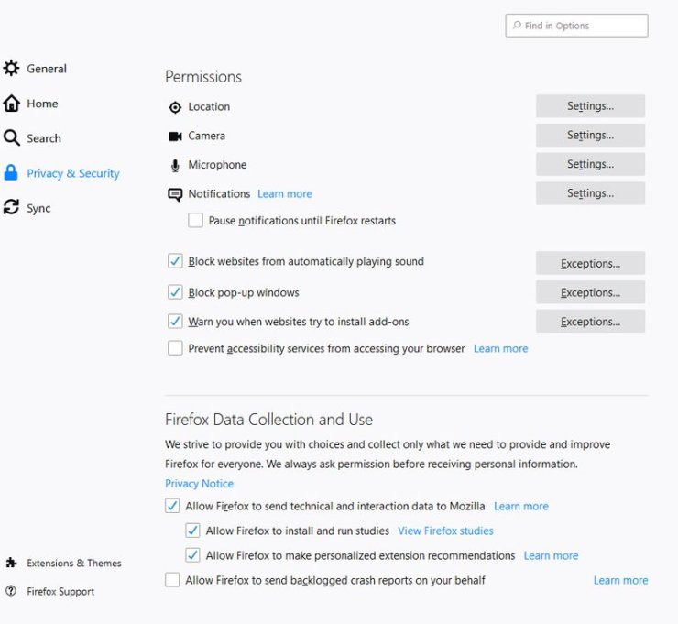
Task: Open Exceptions for add-on install warnings
Action: pyautogui.click(x=590, y=322)
